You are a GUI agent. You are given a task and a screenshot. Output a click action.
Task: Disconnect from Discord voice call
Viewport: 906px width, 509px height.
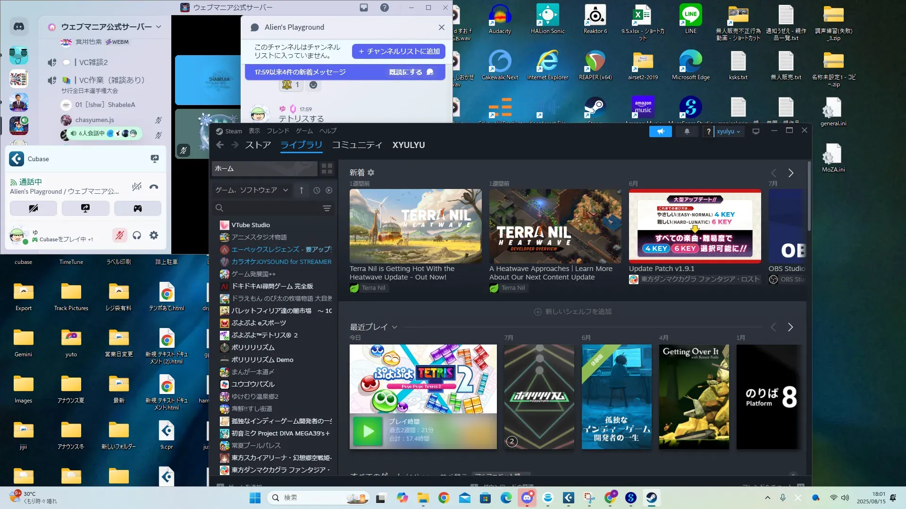[154, 187]
